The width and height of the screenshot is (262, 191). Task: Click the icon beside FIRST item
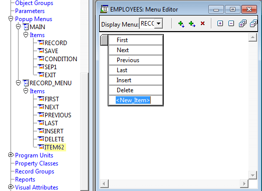click(x=41, y=99)
